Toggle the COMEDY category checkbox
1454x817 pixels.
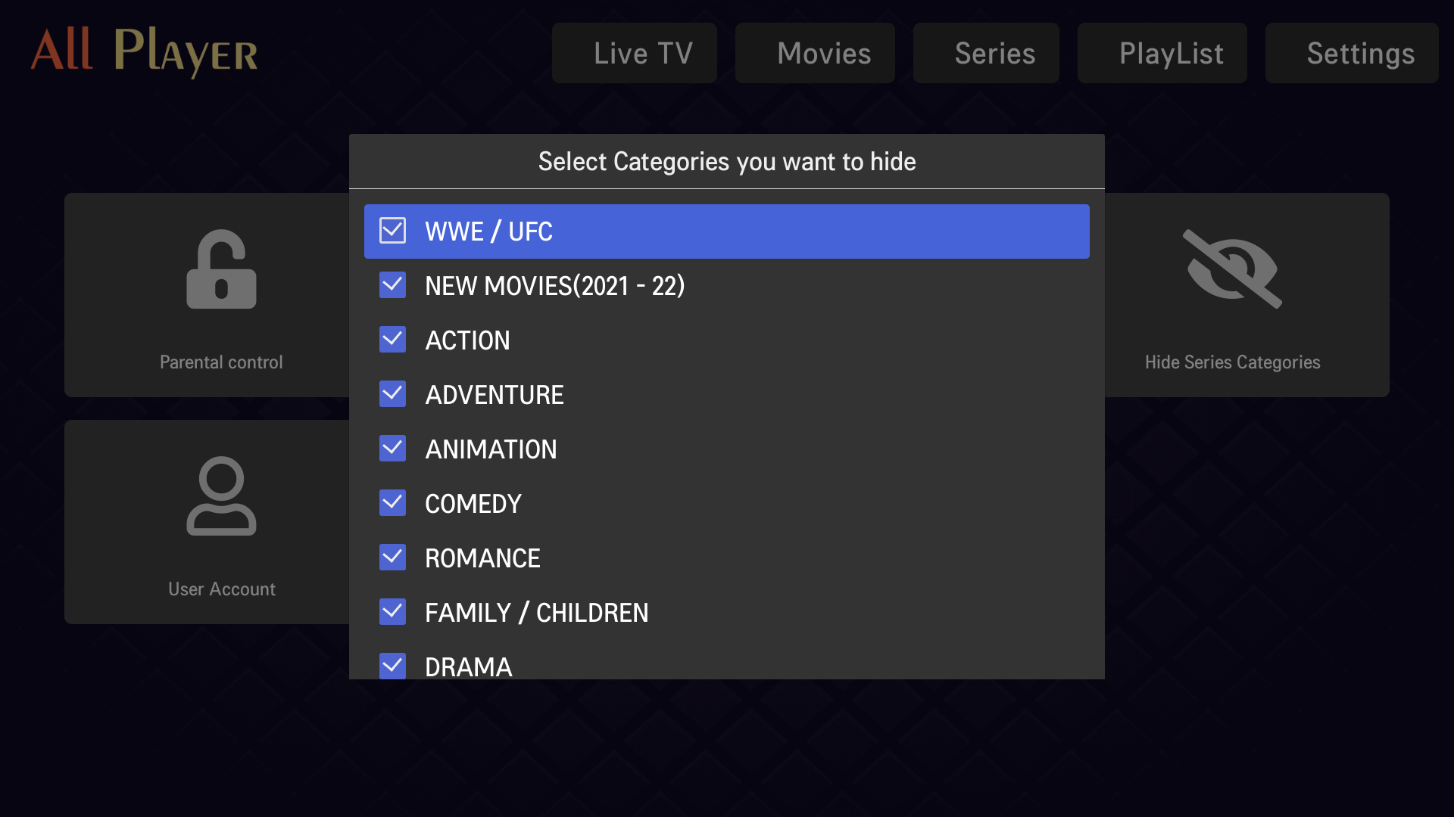pyautogui.click(x=392, y=503)
